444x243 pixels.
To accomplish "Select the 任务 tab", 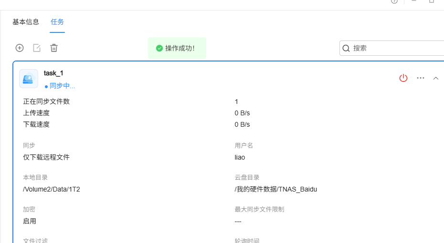I will coord(57,22).
